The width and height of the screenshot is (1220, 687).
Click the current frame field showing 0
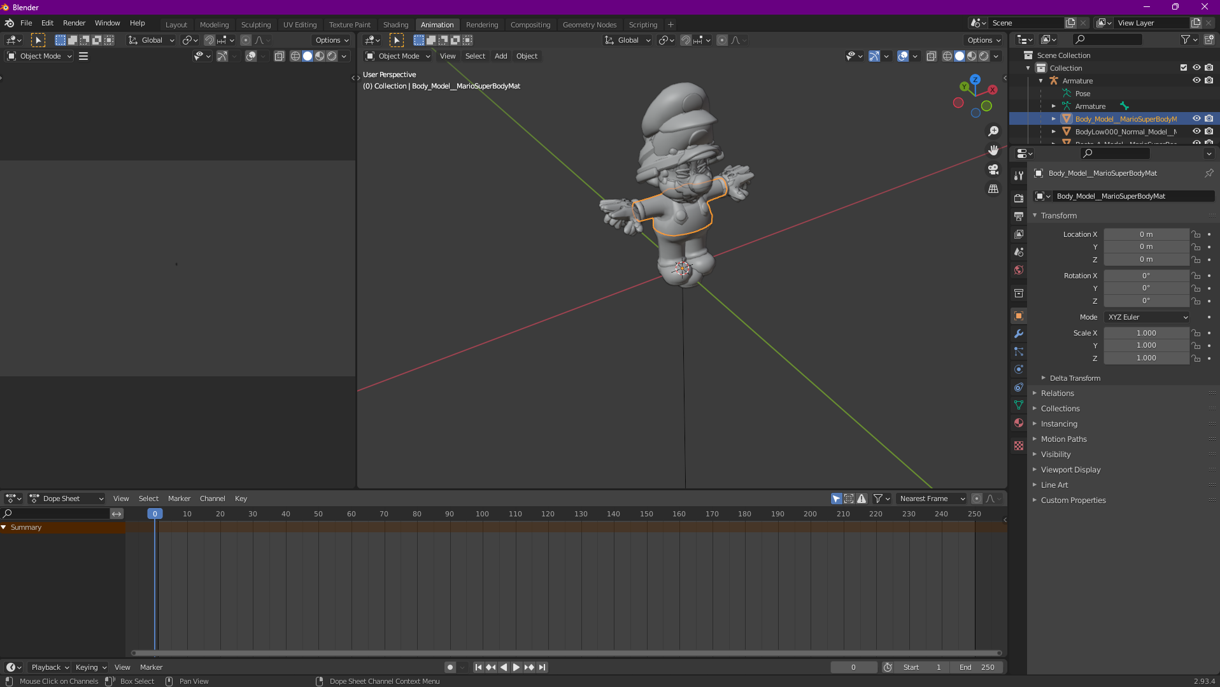(x=853, y=667)
